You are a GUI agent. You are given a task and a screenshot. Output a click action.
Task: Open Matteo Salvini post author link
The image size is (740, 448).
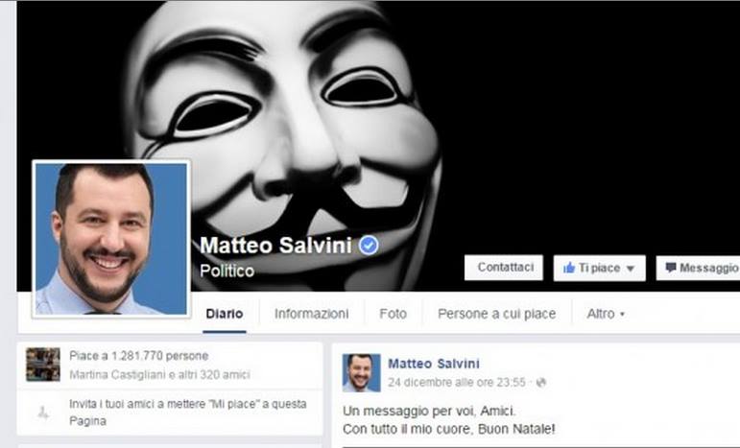(x=434, y=364)
